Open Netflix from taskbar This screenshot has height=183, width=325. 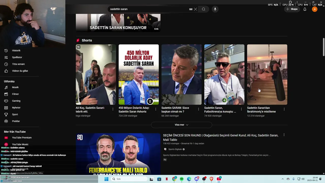pos(167,179)
